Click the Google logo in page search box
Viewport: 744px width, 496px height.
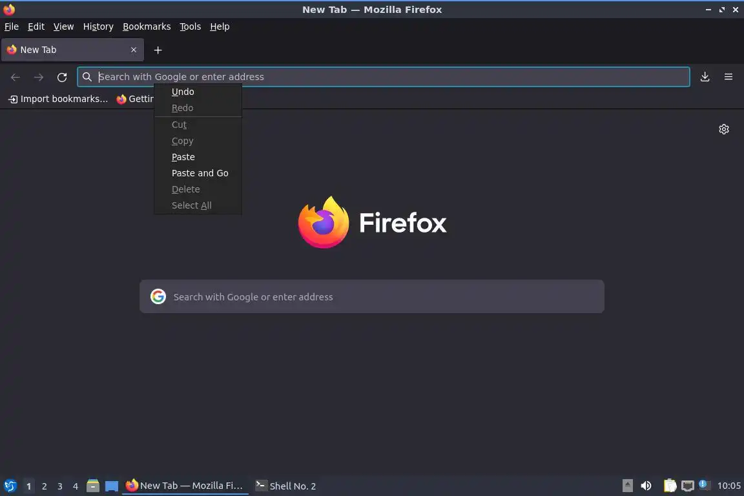158,296
